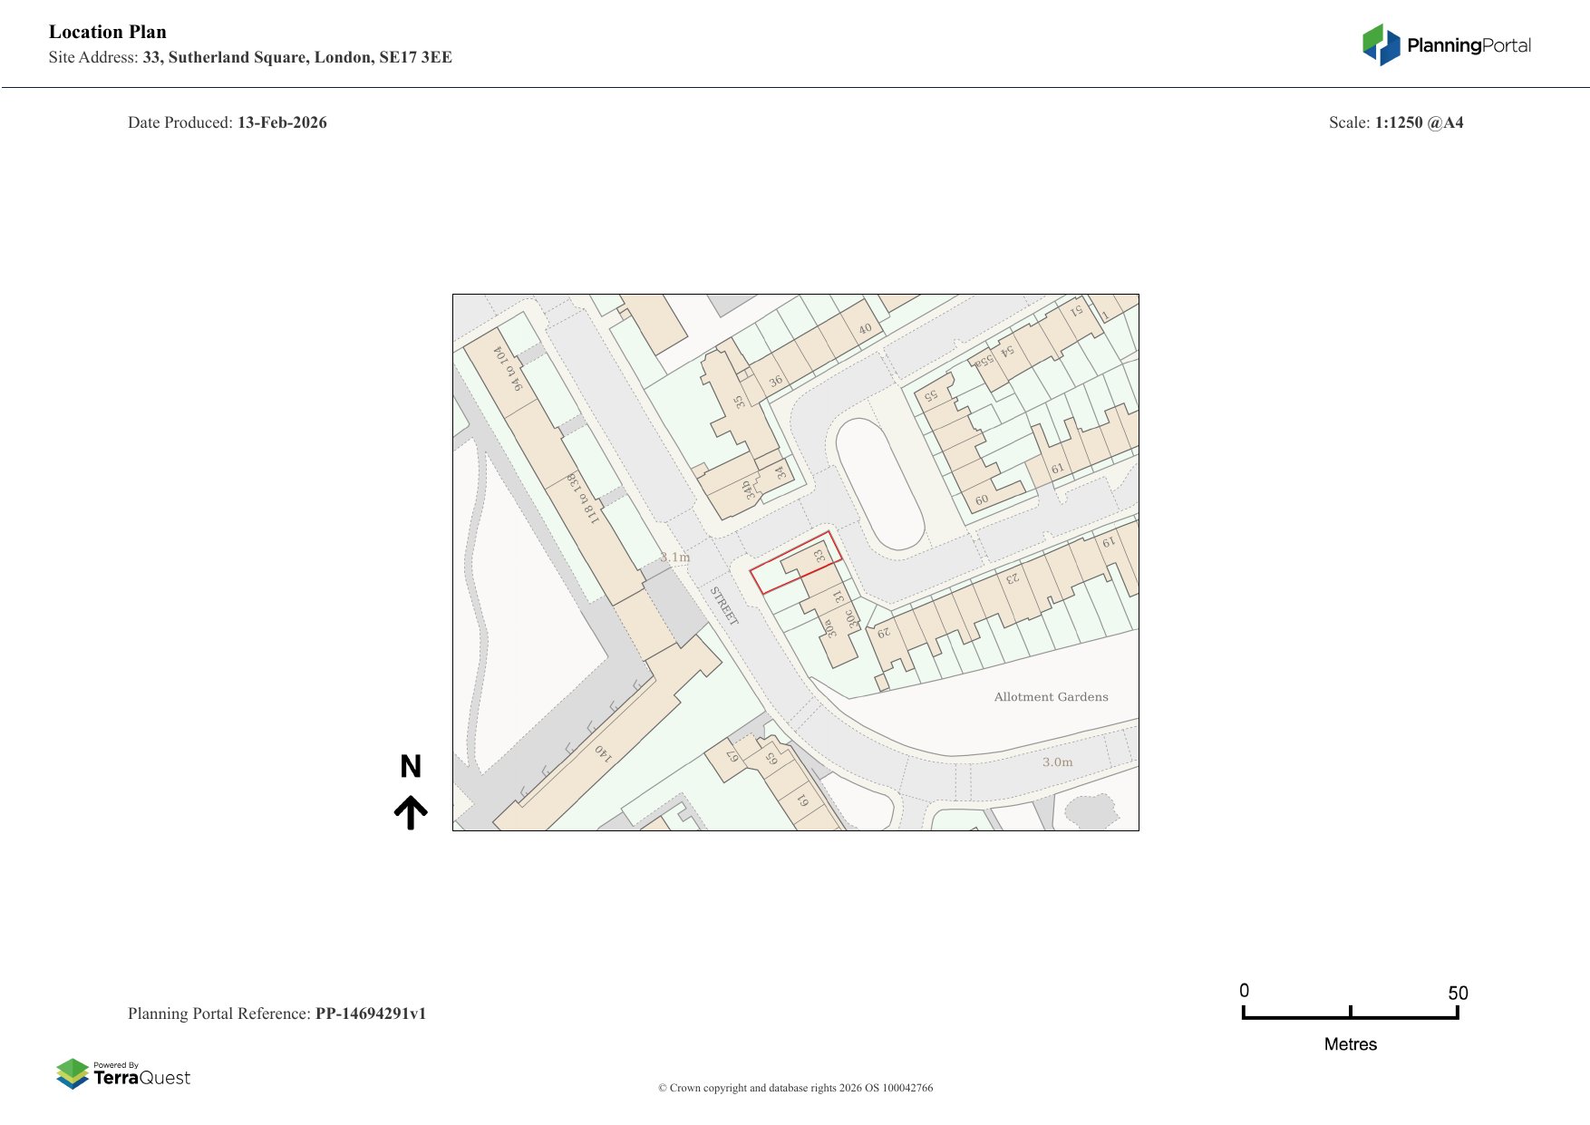
Task: Click the Planning Portal Reference PP-14694291v1
Action: click(276, 1013)
